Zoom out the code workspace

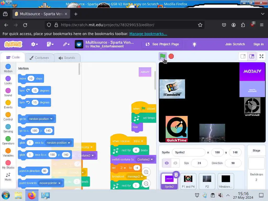point(146,183)
